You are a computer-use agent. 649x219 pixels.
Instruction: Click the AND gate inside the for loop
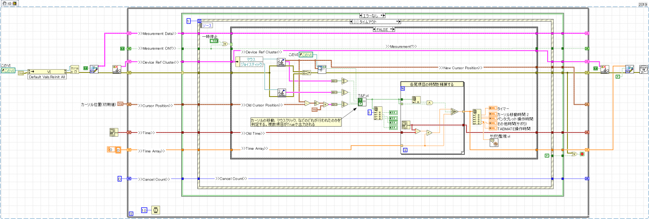click(x=429, y=102)
